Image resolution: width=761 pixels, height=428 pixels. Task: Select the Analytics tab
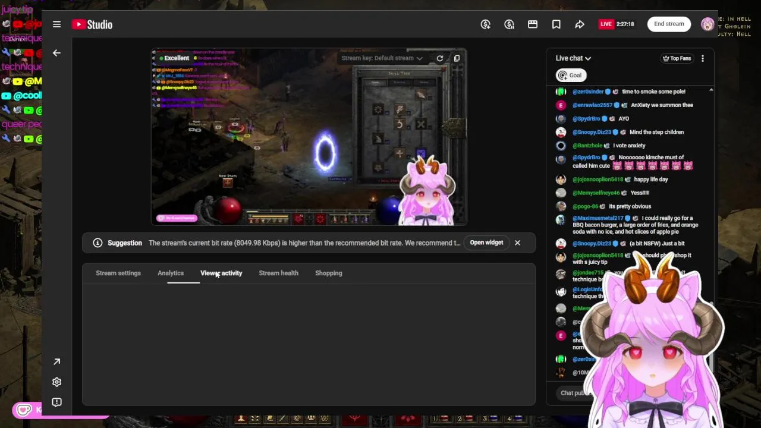point(171,273)
